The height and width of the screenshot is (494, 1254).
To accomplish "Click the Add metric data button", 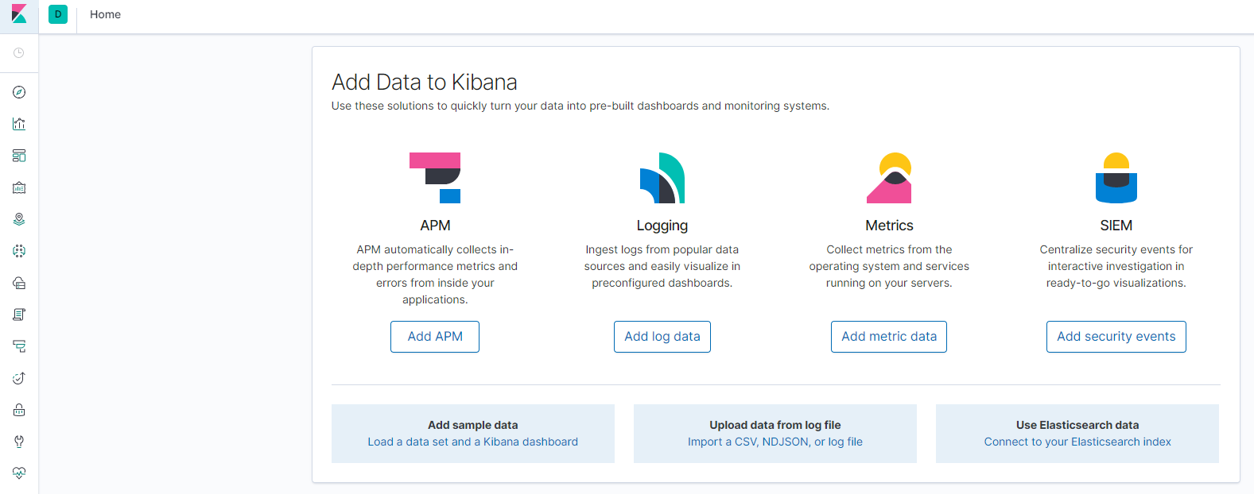I will pyautogui.click(x=889, y=337).
